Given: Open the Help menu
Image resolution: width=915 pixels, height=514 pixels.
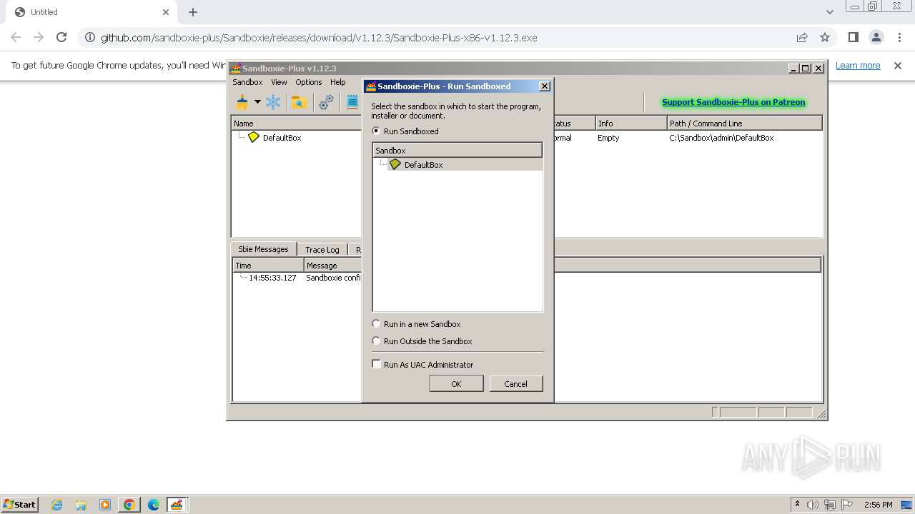Looking at the screenshot, I should (338, 82).
